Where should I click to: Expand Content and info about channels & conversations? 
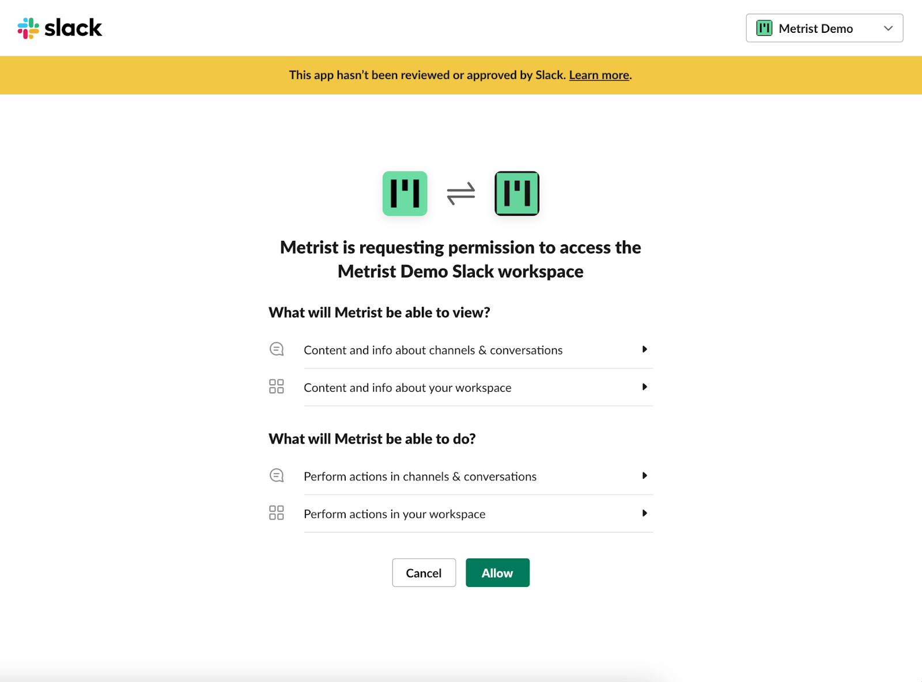point(478,350)
